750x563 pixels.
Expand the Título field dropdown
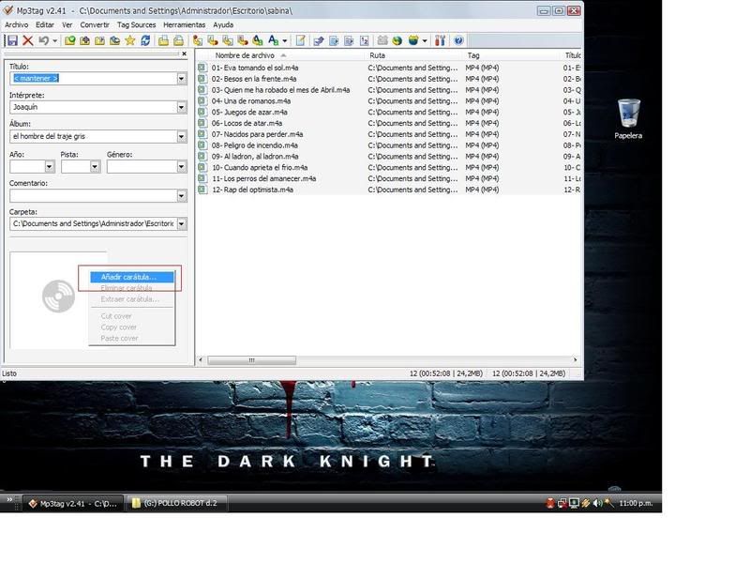pyautogui.click(x=181, y=79)
